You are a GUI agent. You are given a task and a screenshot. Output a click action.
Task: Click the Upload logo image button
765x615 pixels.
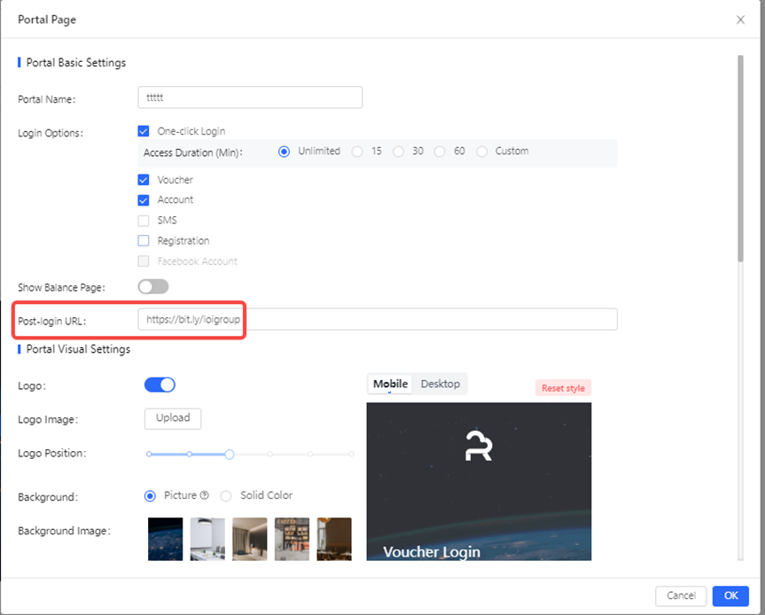173,418
